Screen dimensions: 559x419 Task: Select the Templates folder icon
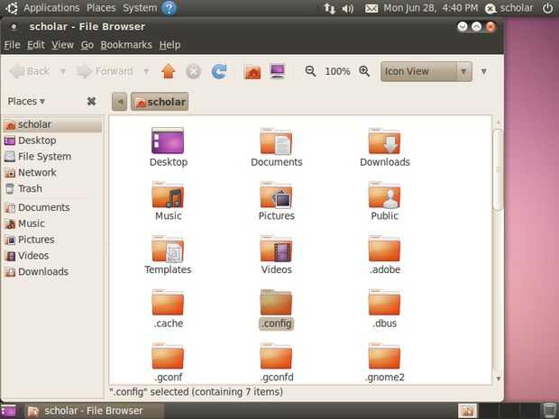[168, 249]
